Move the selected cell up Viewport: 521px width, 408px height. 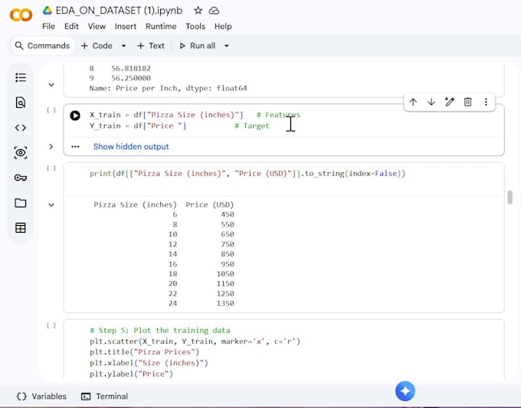pyautogui.click(x=413, y=102)
